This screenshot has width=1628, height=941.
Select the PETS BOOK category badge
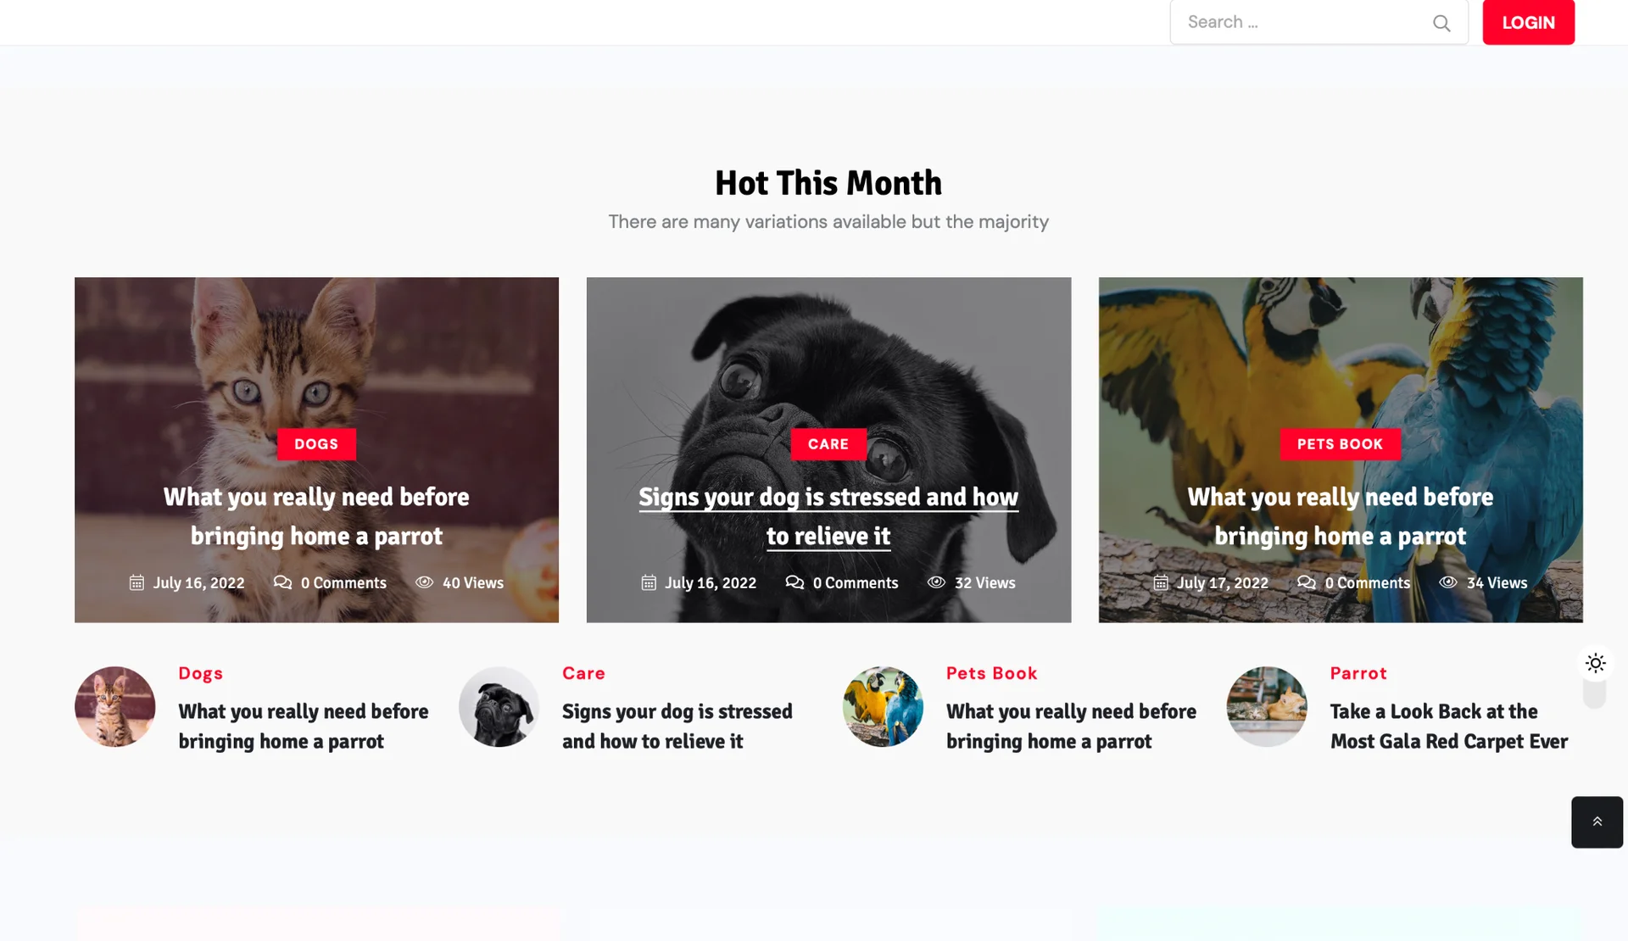click(x=1340, y=444)
